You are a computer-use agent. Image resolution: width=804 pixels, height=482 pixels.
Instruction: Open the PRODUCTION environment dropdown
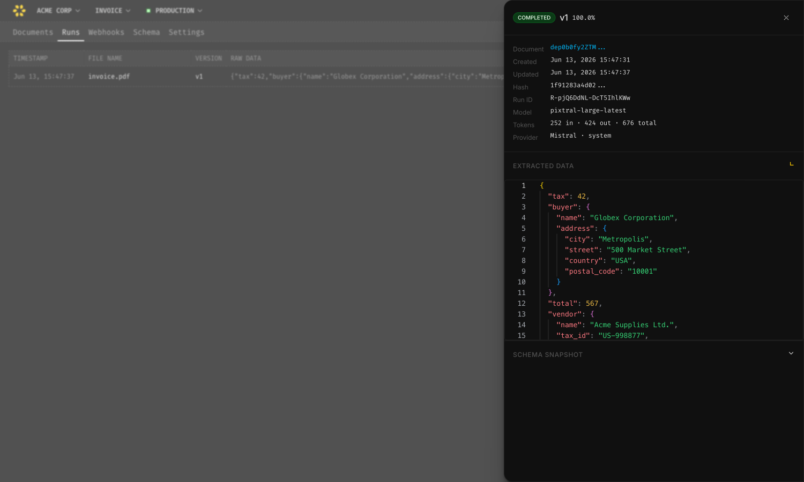(175, 11)
